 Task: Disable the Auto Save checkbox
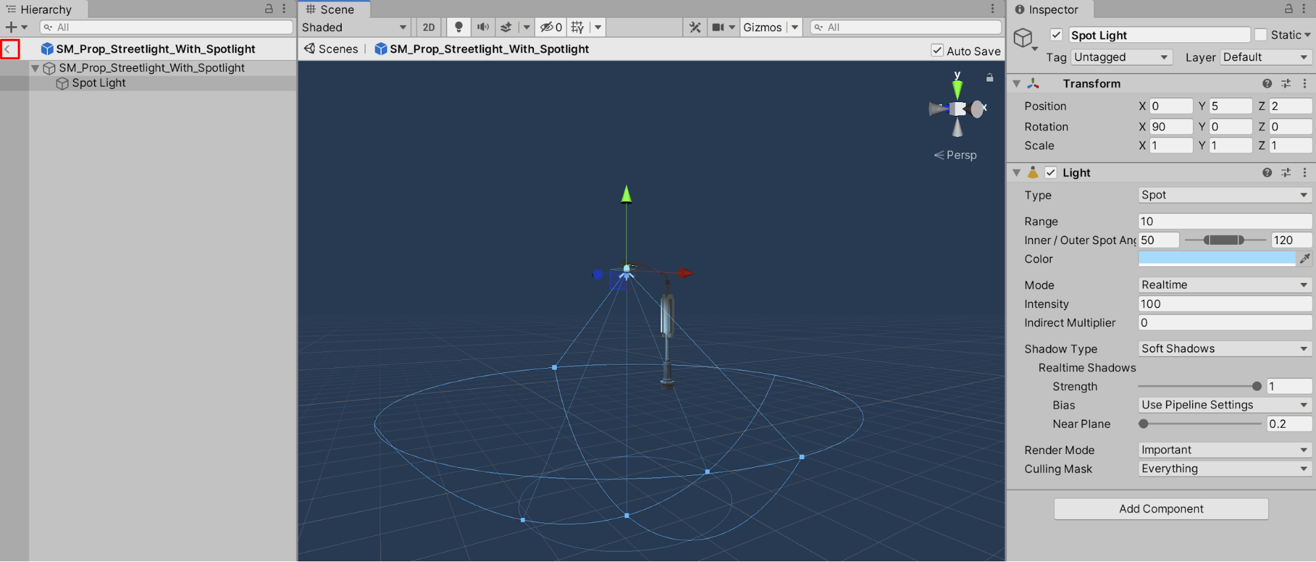[x=937, y=51]
